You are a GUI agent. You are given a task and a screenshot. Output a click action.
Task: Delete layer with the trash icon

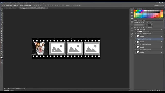[x=162, y=90]
